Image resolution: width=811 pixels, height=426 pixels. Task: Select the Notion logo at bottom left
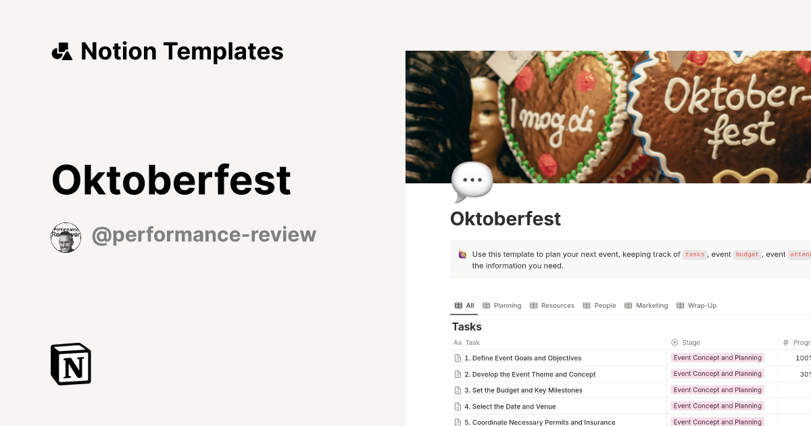(71, 364)
